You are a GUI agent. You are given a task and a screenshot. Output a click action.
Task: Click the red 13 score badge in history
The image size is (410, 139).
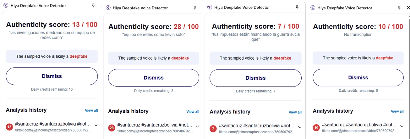(9, 127)
